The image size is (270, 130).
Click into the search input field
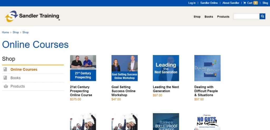pos(247,16)
